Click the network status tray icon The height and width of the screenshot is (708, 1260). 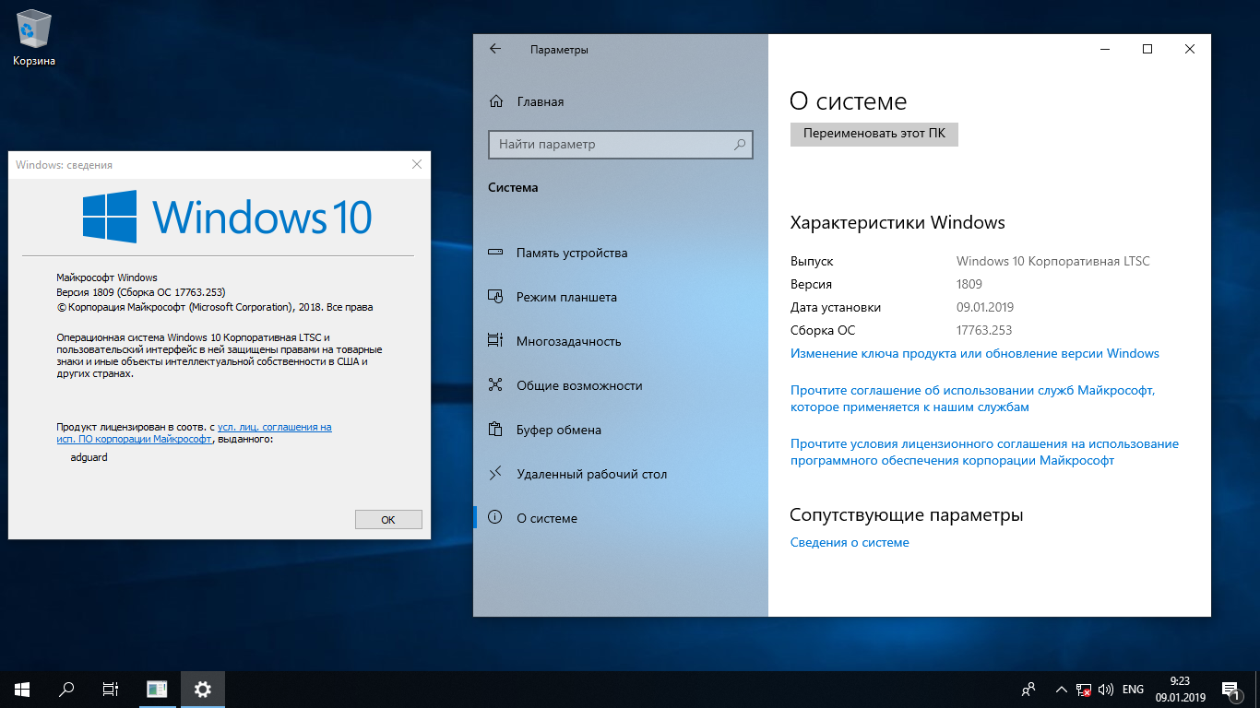point(1084,690)
